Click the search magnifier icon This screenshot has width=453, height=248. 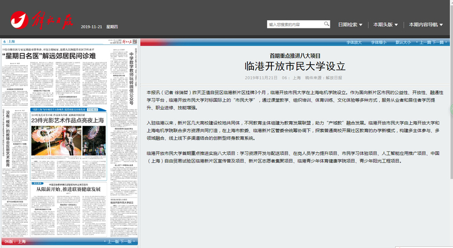[x=326, y=24]
